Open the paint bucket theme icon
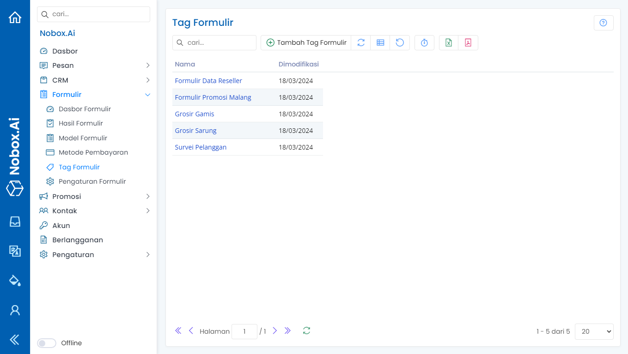628x354 pixels. click(15, 280)
